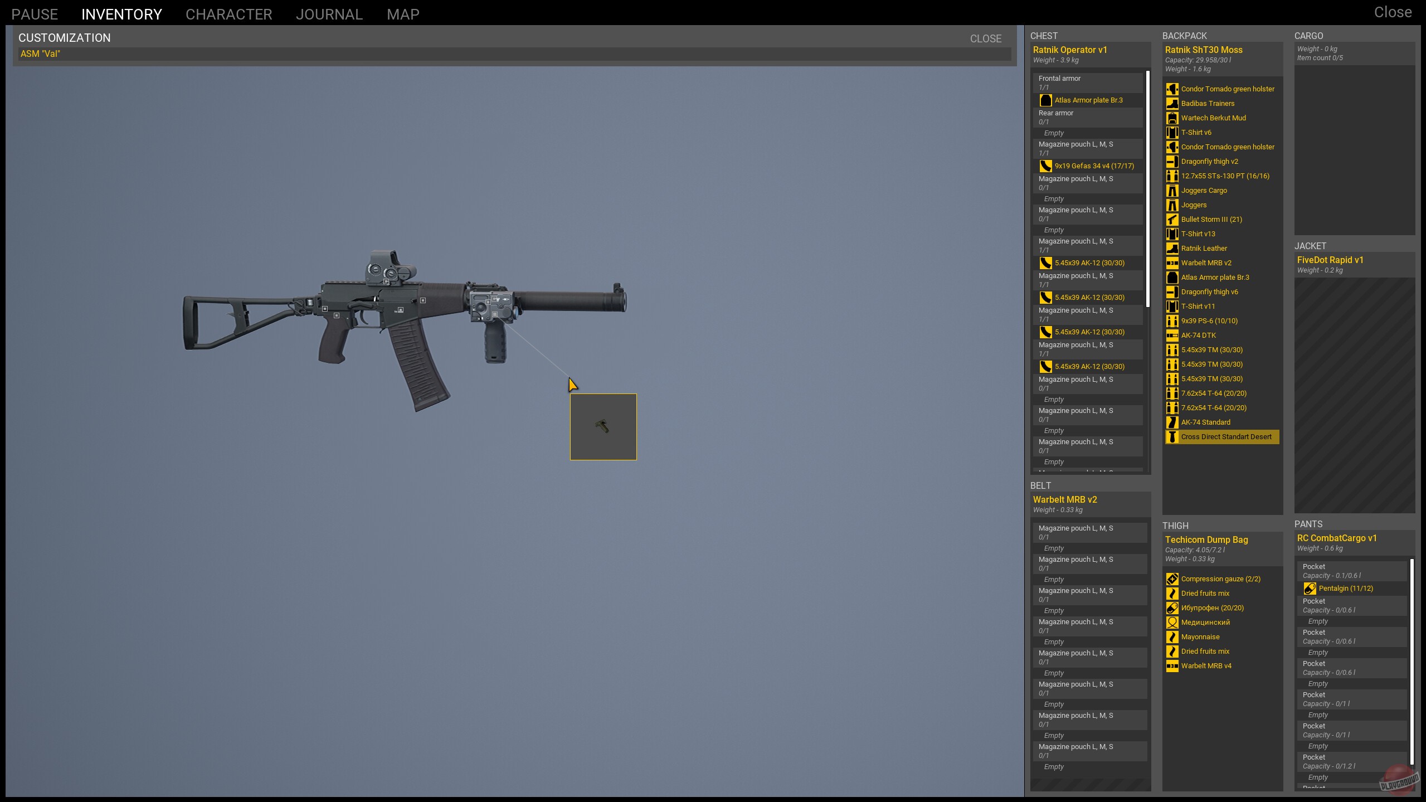This screenshot has height=802, width=1426.
Task: Open the CHARACTER tab
Action: click(x=228, y=14)
